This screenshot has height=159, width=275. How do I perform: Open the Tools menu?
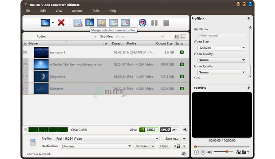pos(96,11)
